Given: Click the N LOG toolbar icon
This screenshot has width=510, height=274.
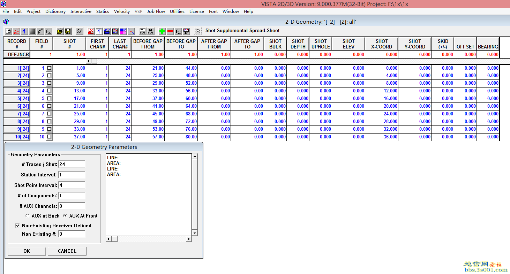Looking at the screenshot, I should pyautogui.click(x=151, y=31).
